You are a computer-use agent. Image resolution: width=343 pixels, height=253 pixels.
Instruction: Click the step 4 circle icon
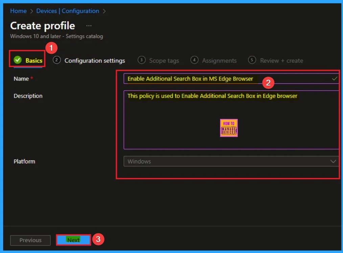195,60
